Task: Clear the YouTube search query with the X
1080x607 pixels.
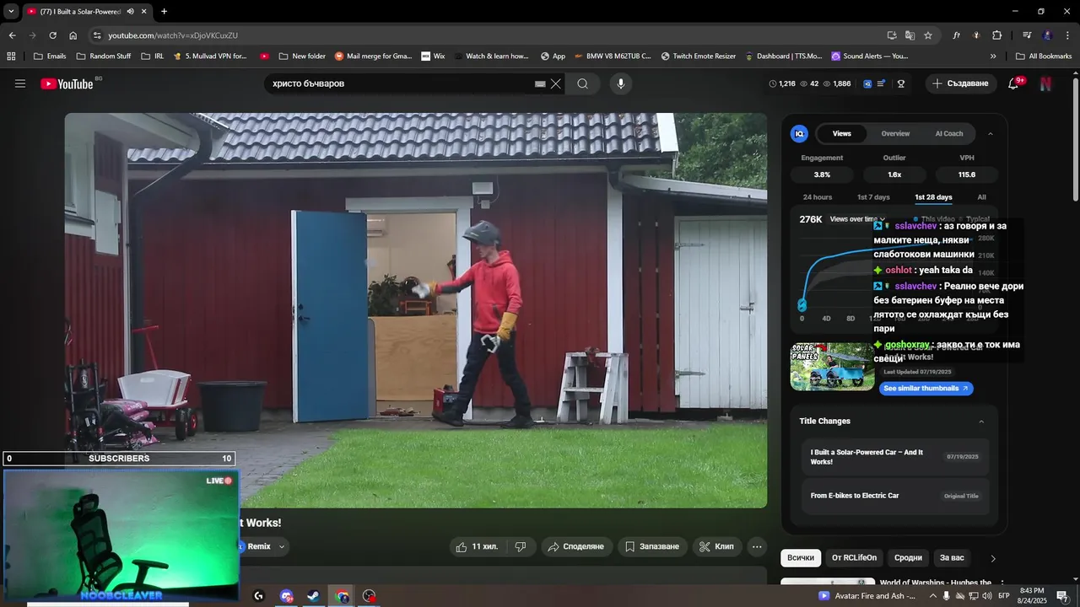Action: [x=555, y=83]
